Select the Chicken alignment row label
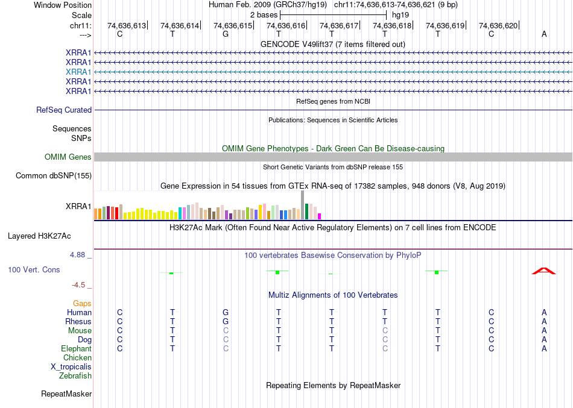Viewport: 573px width, 408px height. point(77,357)
